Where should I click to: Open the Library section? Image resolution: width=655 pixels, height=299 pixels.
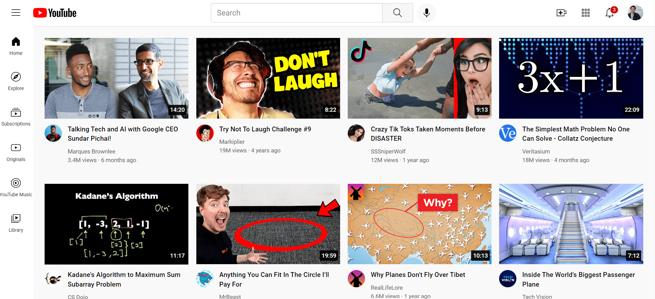[16, 223]
